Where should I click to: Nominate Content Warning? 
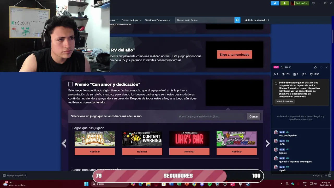click(x=142, y=152)
